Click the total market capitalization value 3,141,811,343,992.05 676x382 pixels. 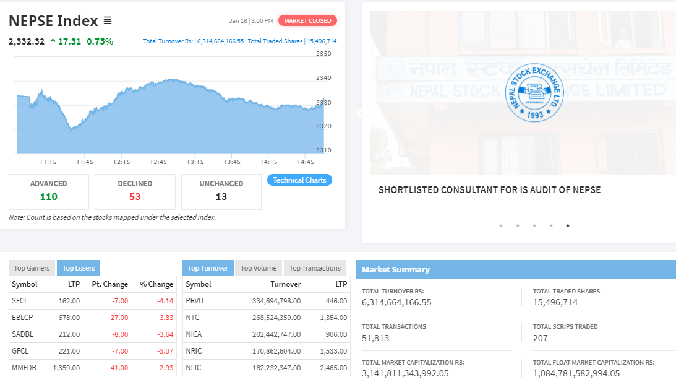[405, 374]
